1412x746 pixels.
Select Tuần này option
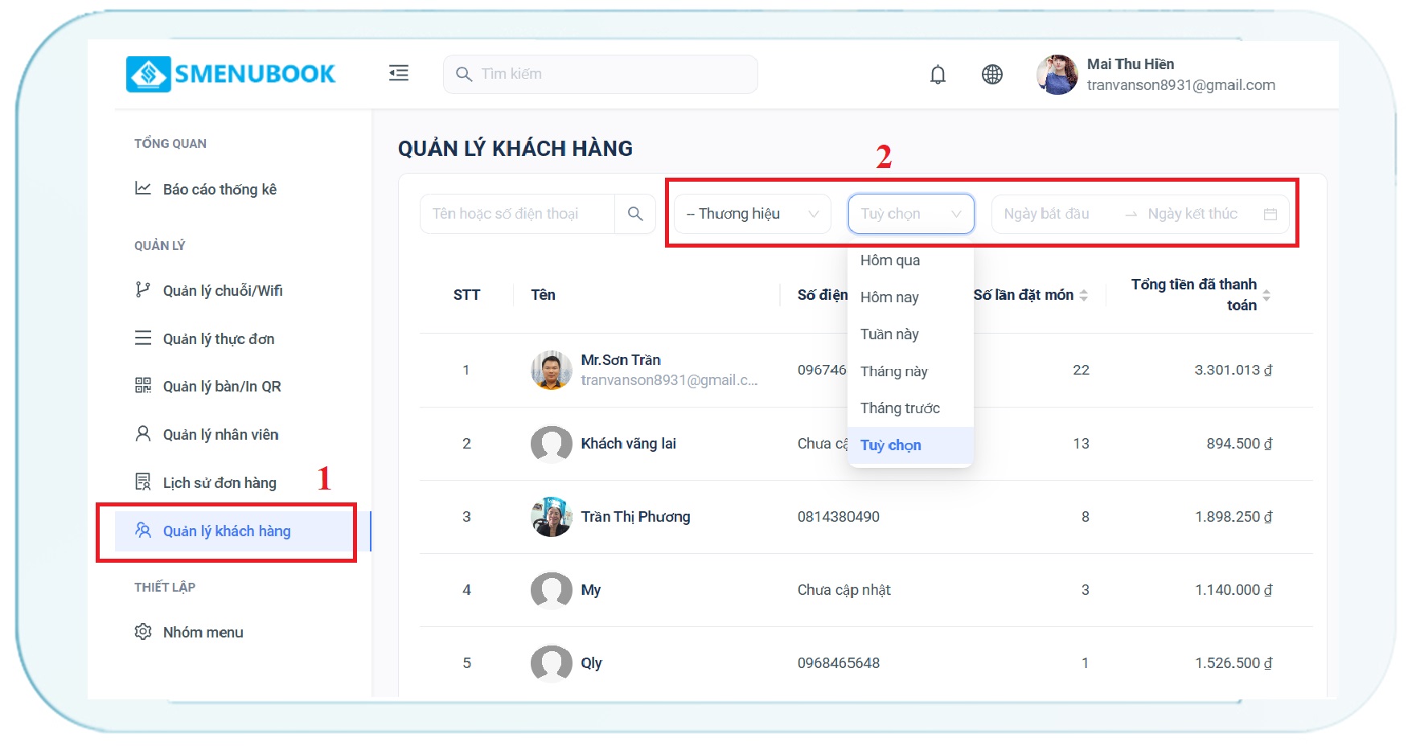click(889, 334)
